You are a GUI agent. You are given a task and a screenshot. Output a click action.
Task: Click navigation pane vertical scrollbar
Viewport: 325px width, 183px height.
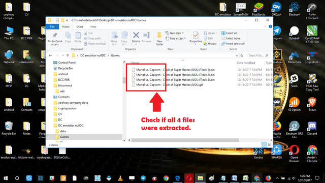[x=124, y=80]
